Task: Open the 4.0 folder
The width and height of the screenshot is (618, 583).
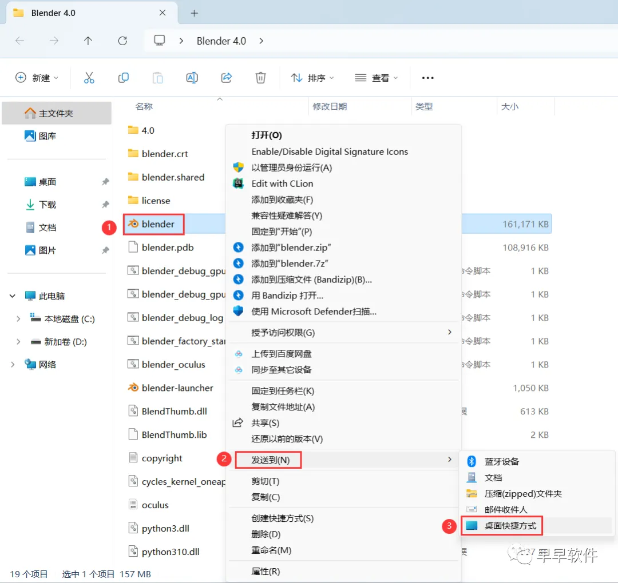Action: coord(141,130)
